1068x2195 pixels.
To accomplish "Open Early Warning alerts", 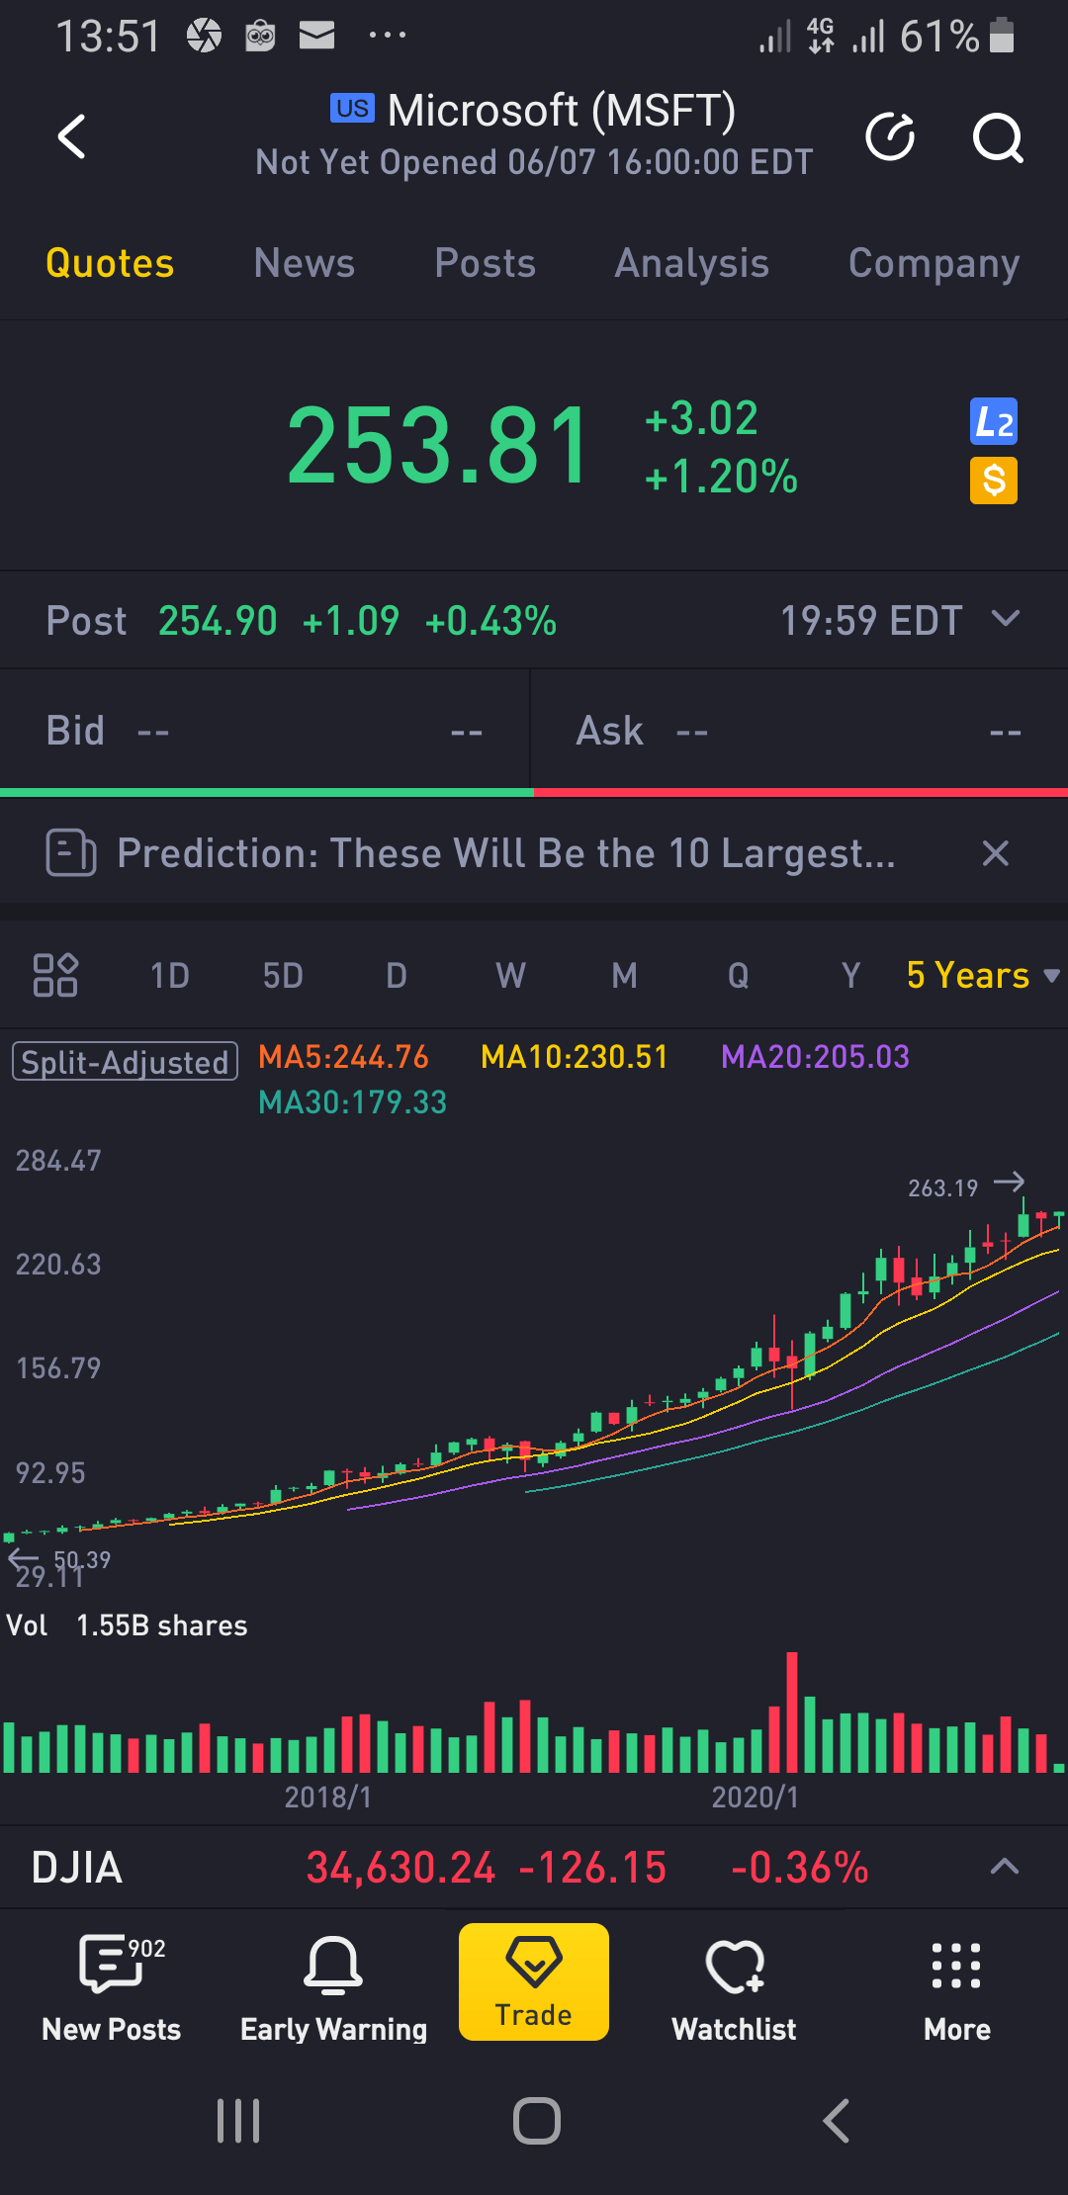I will pyautogui.click(x=334, y=1980).
